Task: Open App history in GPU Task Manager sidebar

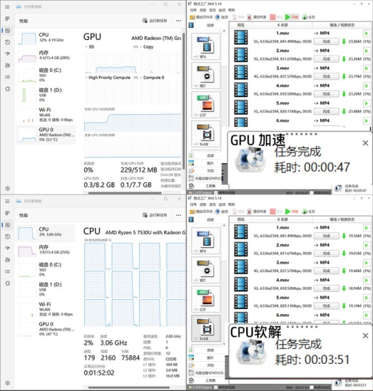Action: 7,42
